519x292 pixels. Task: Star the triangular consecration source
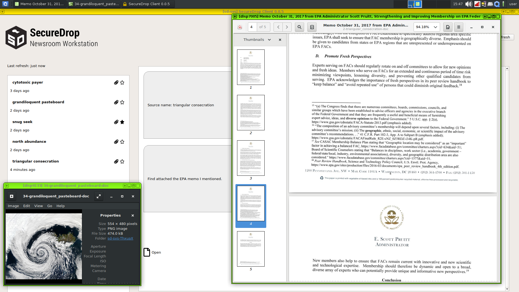[122, 161]
